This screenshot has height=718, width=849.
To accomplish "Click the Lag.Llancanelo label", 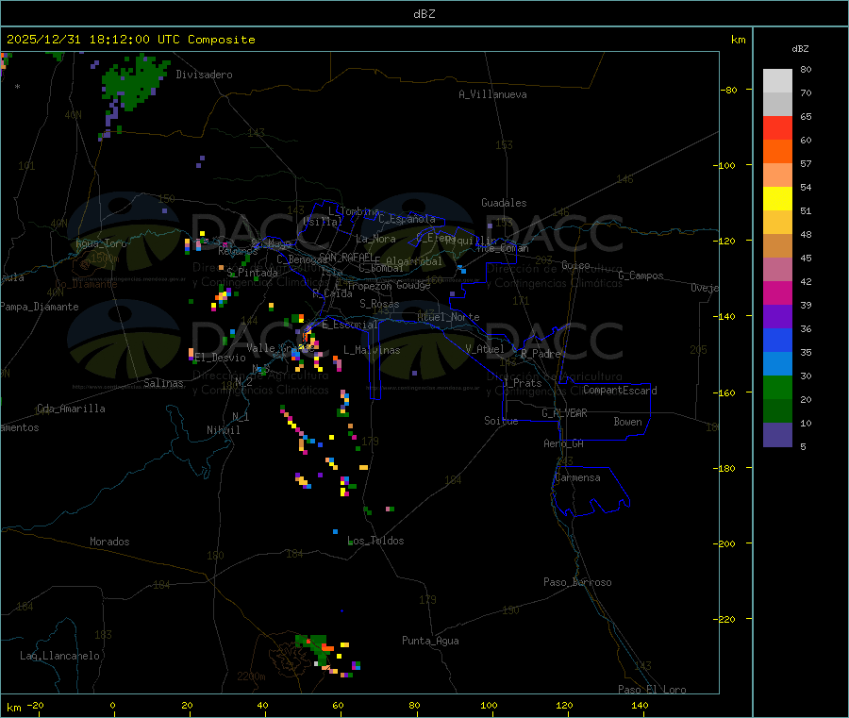I will point(59,656).
